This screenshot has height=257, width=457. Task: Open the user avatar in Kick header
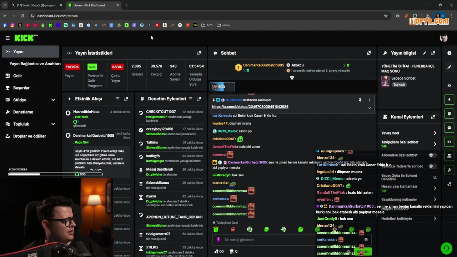[x=444, y=38]
